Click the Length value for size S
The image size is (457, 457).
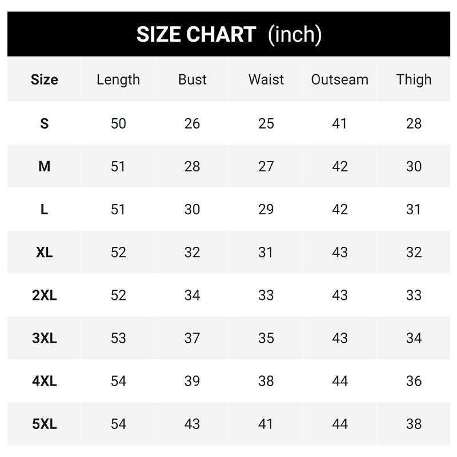point(118,123)
